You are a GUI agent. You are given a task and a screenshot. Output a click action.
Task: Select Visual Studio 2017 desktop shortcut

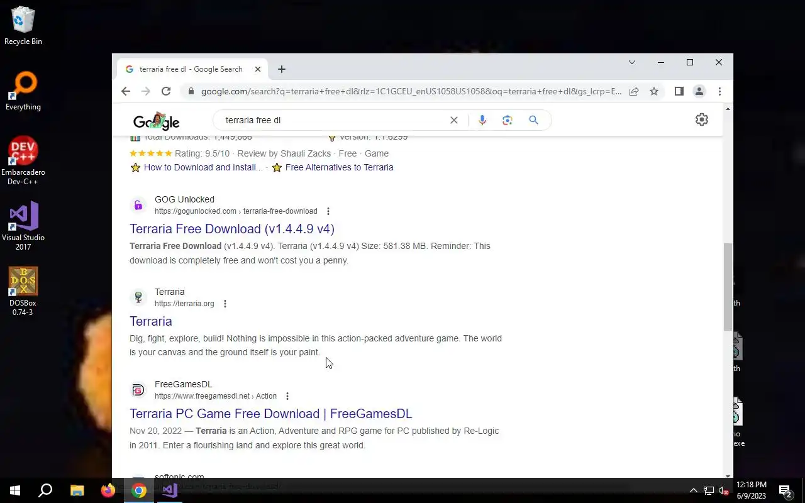23,226
